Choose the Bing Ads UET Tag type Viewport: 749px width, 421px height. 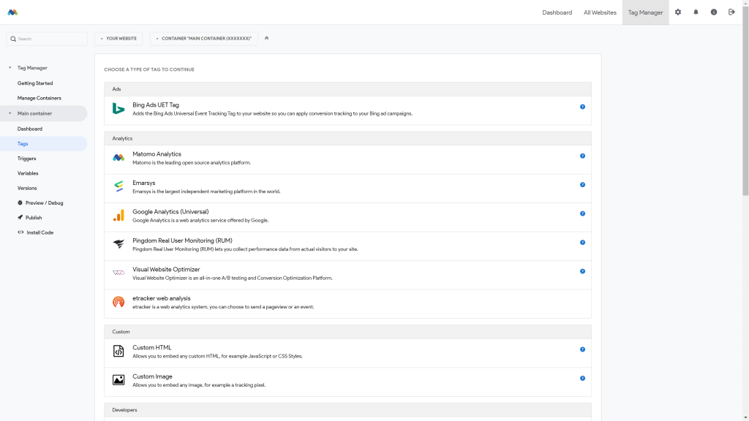(x=347, y=110)
